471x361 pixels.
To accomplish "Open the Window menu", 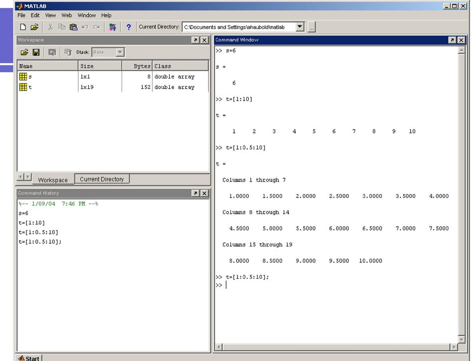I will pyautogui.click(x=86, y=15).
